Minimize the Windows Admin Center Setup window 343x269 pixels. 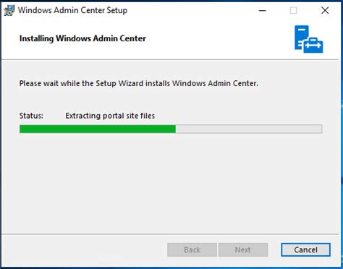point(263,10)
